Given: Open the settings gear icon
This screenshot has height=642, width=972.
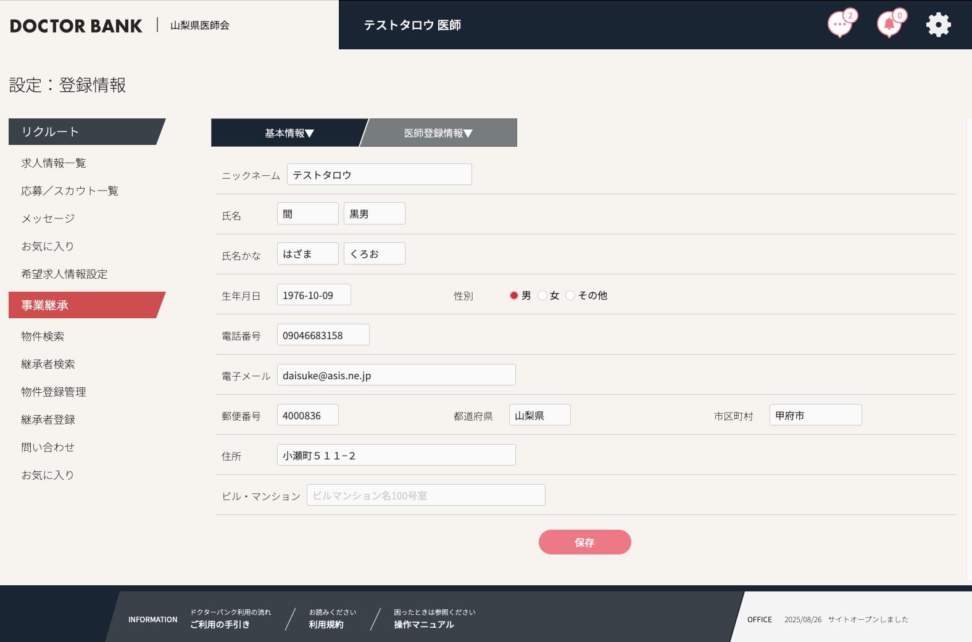Looking at the screenshot, I should (x=938, y=25).
